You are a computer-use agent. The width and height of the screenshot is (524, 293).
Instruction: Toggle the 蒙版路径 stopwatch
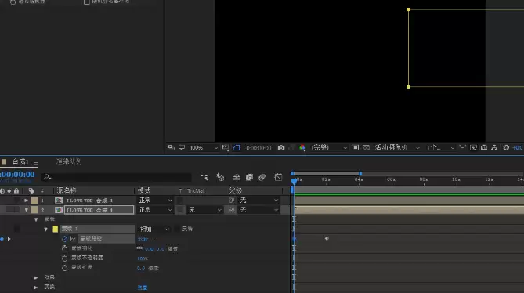point(64,239)
